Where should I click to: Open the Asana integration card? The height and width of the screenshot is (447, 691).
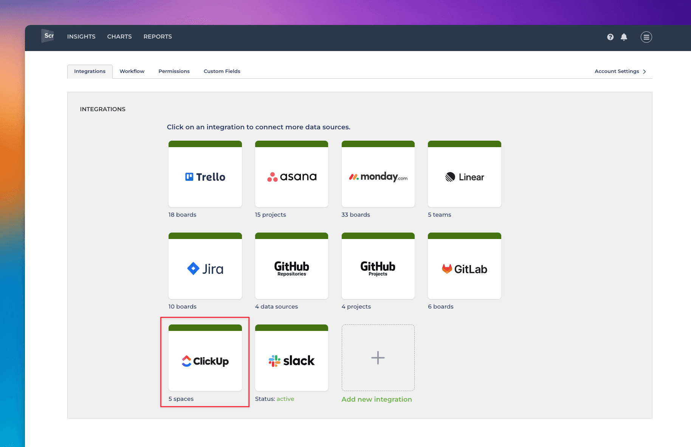click(291, 174)
